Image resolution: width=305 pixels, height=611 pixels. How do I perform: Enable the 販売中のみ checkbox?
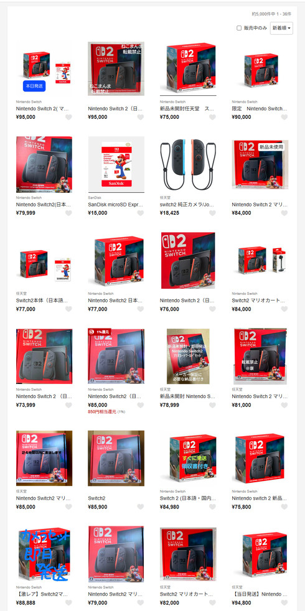239,28
